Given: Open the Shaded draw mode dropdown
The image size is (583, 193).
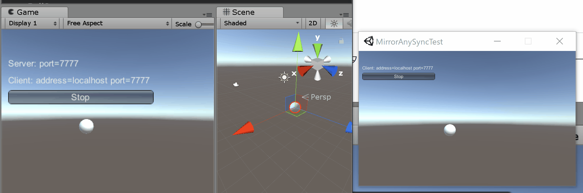Looking at the screenshot, I should coord(261,23).
